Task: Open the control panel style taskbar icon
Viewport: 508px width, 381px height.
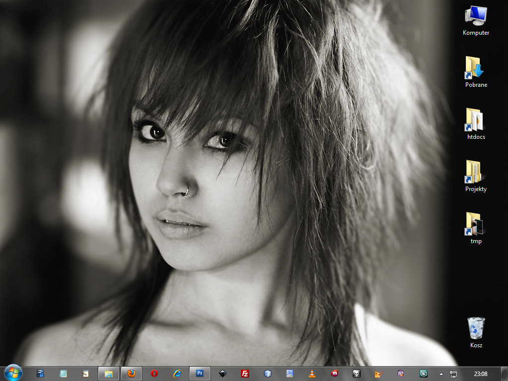Action: (x=290, y=374)
